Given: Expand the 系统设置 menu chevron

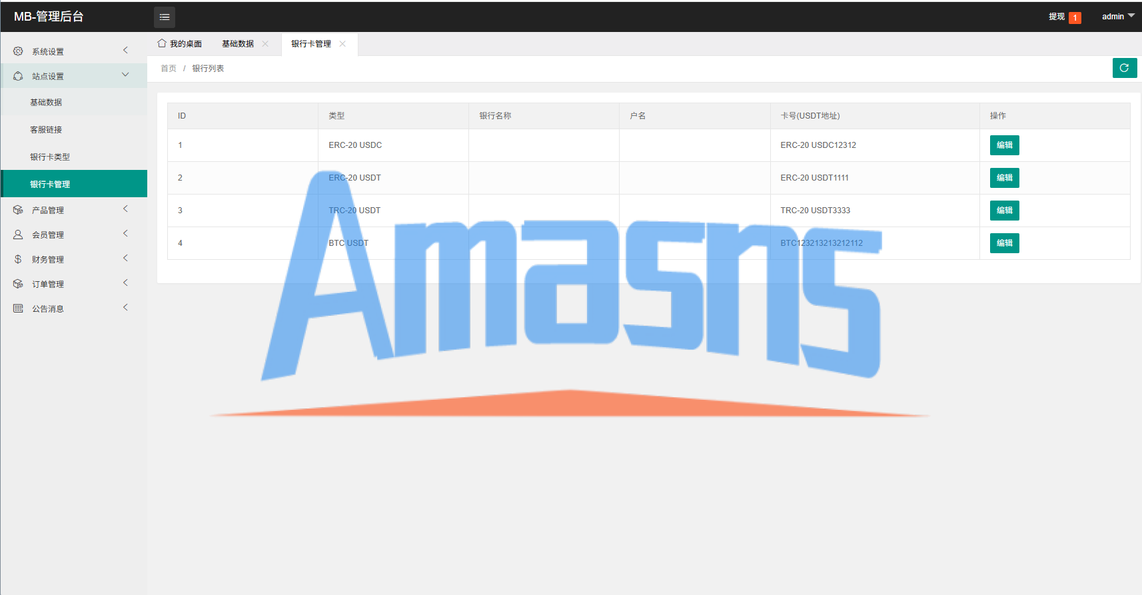Looking at the screenshot, I should click(x=125, y=51).
